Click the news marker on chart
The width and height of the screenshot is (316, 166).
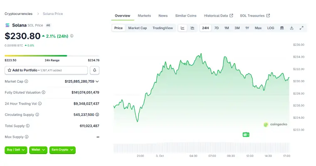246,134
